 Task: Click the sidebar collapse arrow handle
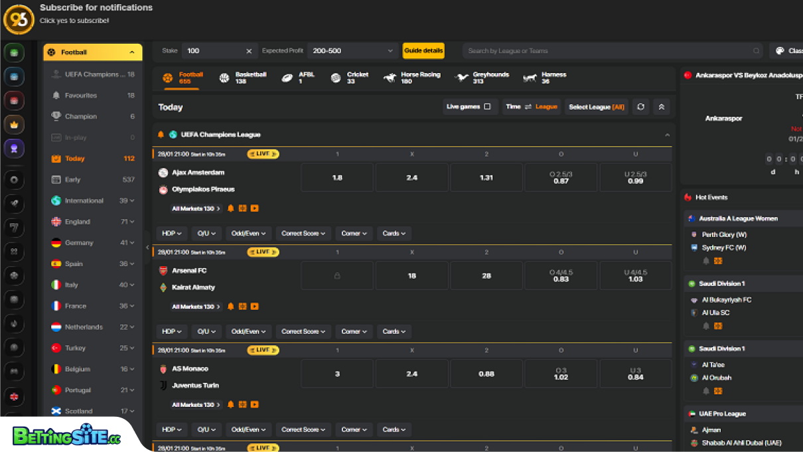pos(147,248)
